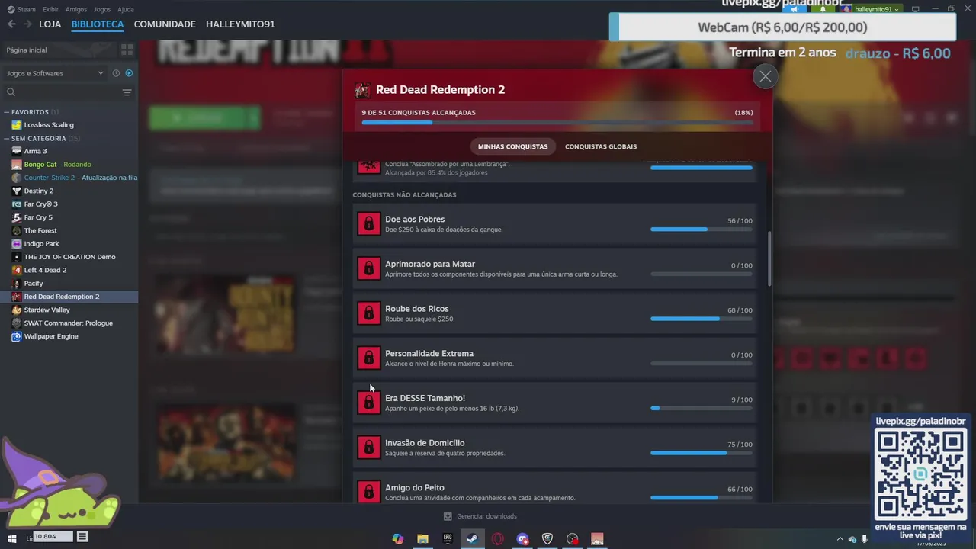Open the Ajuda menu
Image resolution: width=976 pixels, height=549 pixels.
pos(126,9)
